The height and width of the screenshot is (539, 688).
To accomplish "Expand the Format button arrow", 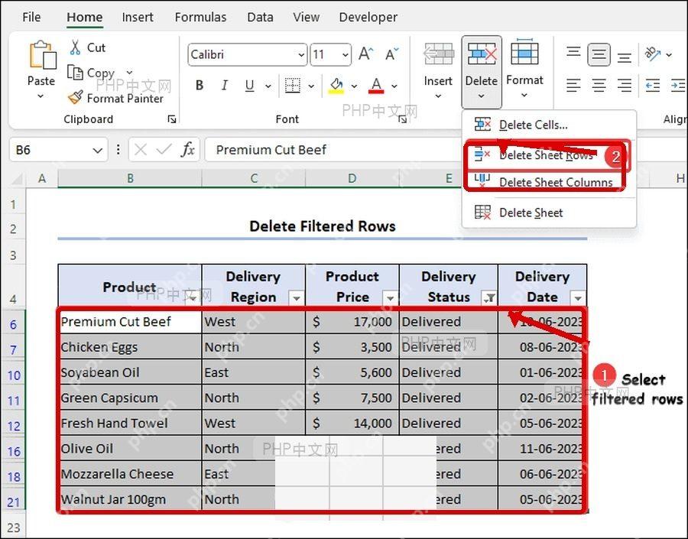I will point(524,96).
